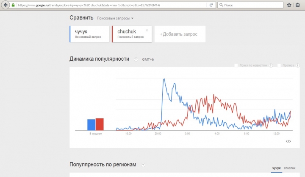Enable the Поиск по новостям checkbox

[x=236, y=65]
